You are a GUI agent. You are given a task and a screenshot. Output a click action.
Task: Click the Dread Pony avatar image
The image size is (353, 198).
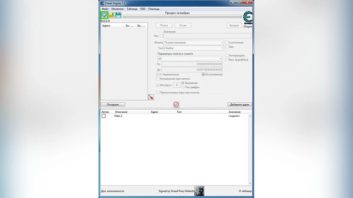(199, 191)
